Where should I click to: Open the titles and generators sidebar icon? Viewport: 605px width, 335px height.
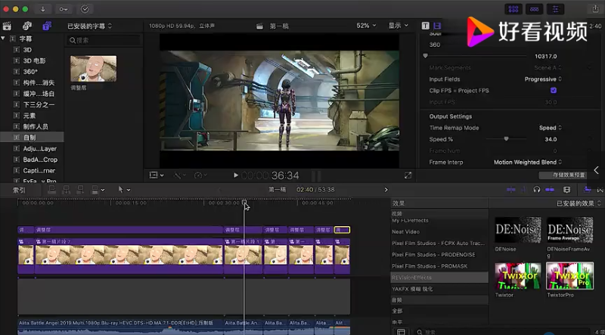(x=47, y=26)
